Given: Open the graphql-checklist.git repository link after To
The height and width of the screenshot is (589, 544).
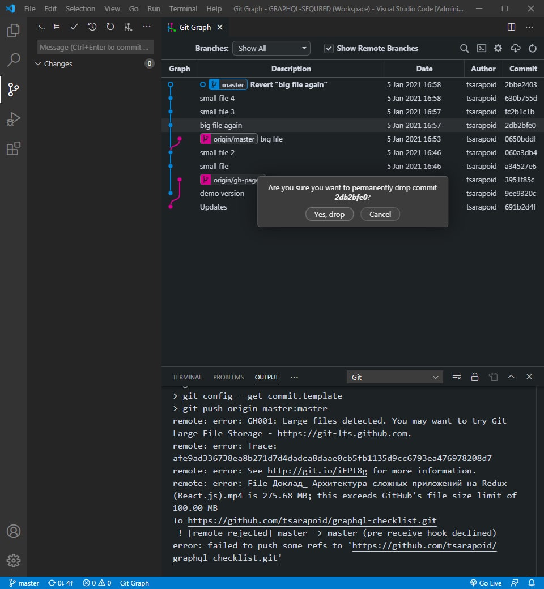Looking at the screenshot, I should 312,520.
